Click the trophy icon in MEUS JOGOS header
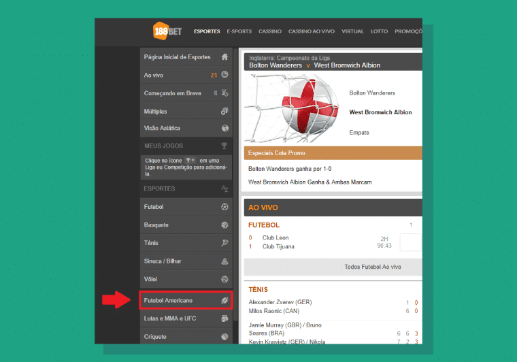517x362 pixels. click(224, 146)
